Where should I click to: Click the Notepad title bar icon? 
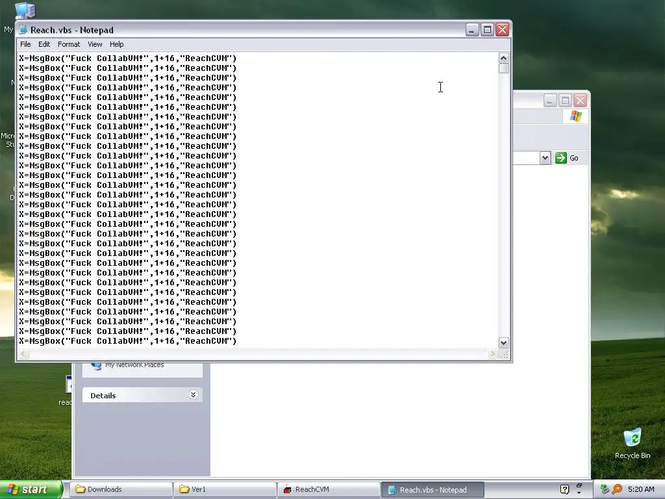tap(23, 30)
